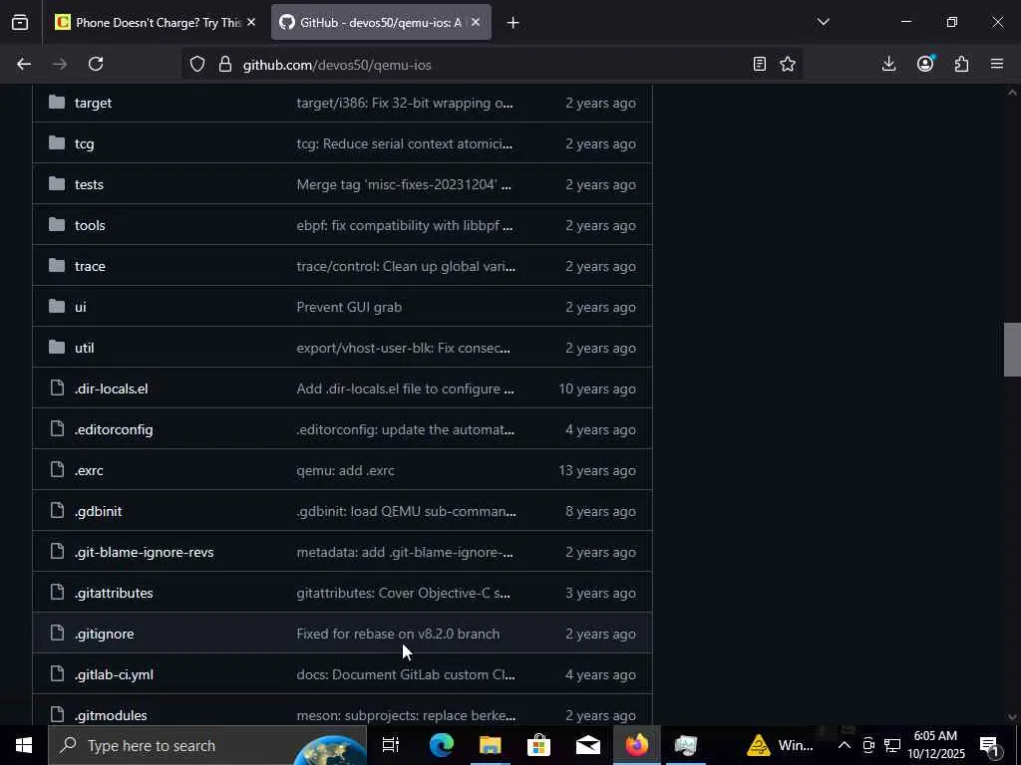The width and height of the screenshot is (1021, 765).
Task: Open the tracking protection shield icon
Action: [197, 64]
